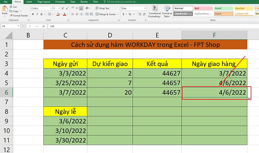Viewport: 259px width, 153px height.
Task: Apply Comma Style format
Action: (134, 14)
